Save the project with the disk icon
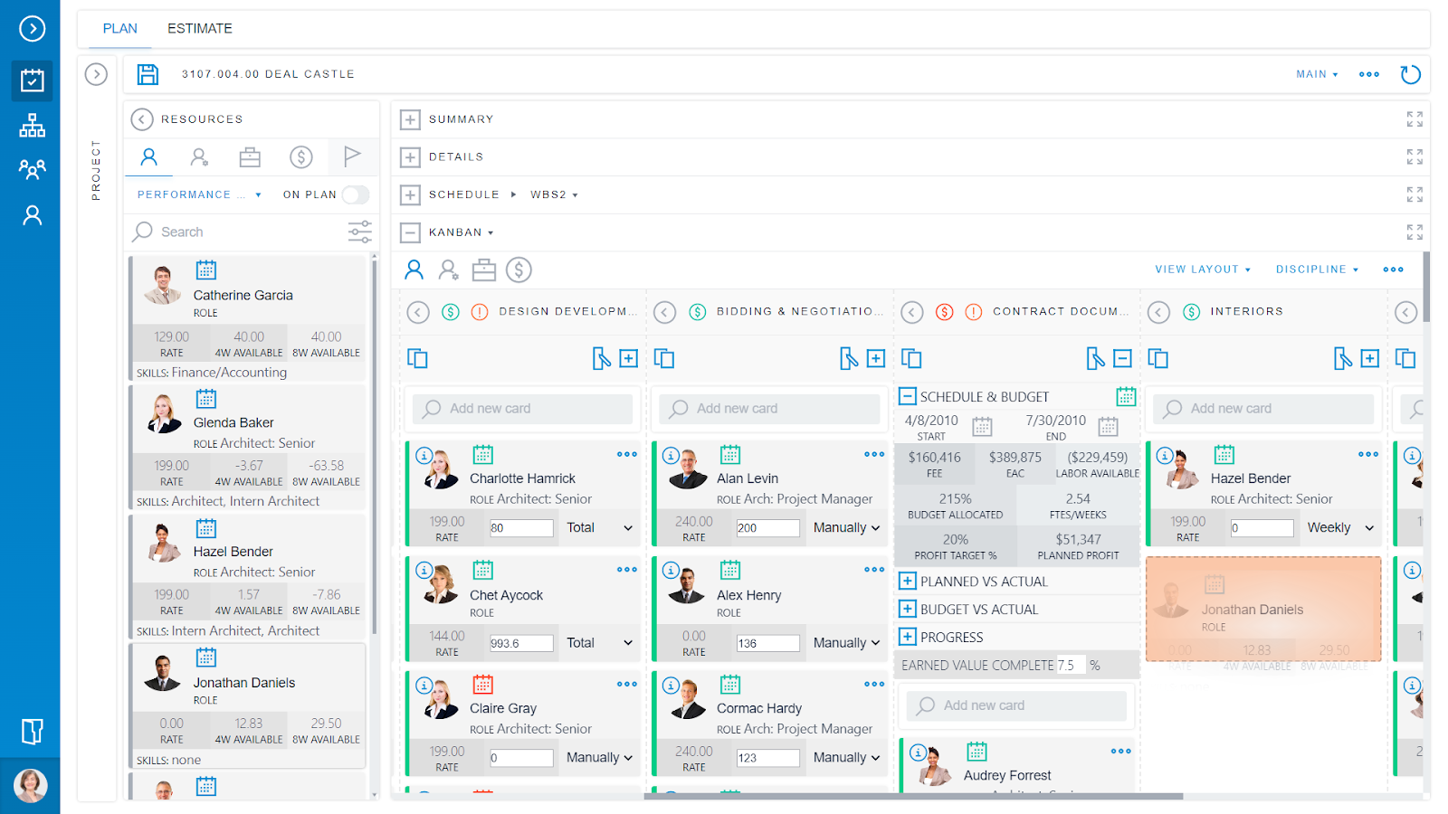Viewport: 1448px width, 814px height. (x=148, y=74)
